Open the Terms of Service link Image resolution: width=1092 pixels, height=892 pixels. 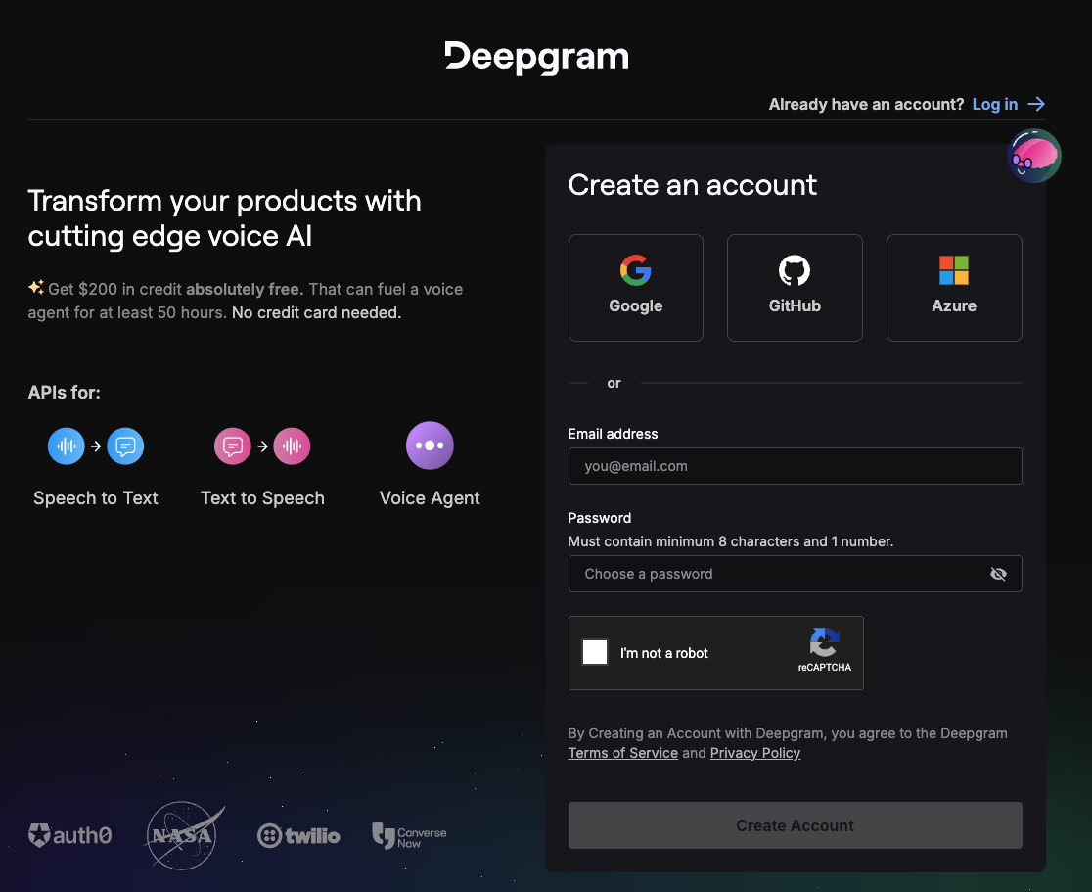pos(622,753)
